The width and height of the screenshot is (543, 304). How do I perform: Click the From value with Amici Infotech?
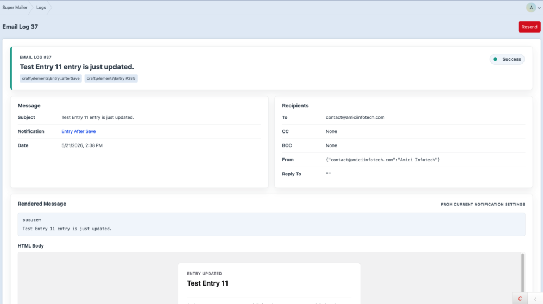383,160
